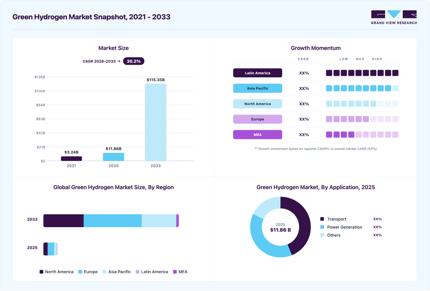Screen dimensions: 430x291
Task: Click the MEA legend swatch
Action: click(175, 272)
